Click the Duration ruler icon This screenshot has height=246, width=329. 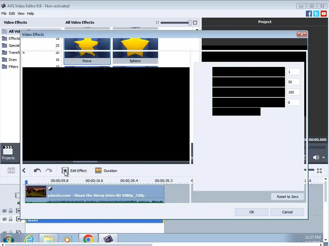[98, 170]
